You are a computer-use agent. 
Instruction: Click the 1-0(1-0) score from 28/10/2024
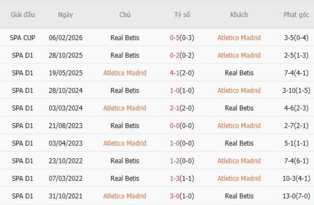(182, 90)
